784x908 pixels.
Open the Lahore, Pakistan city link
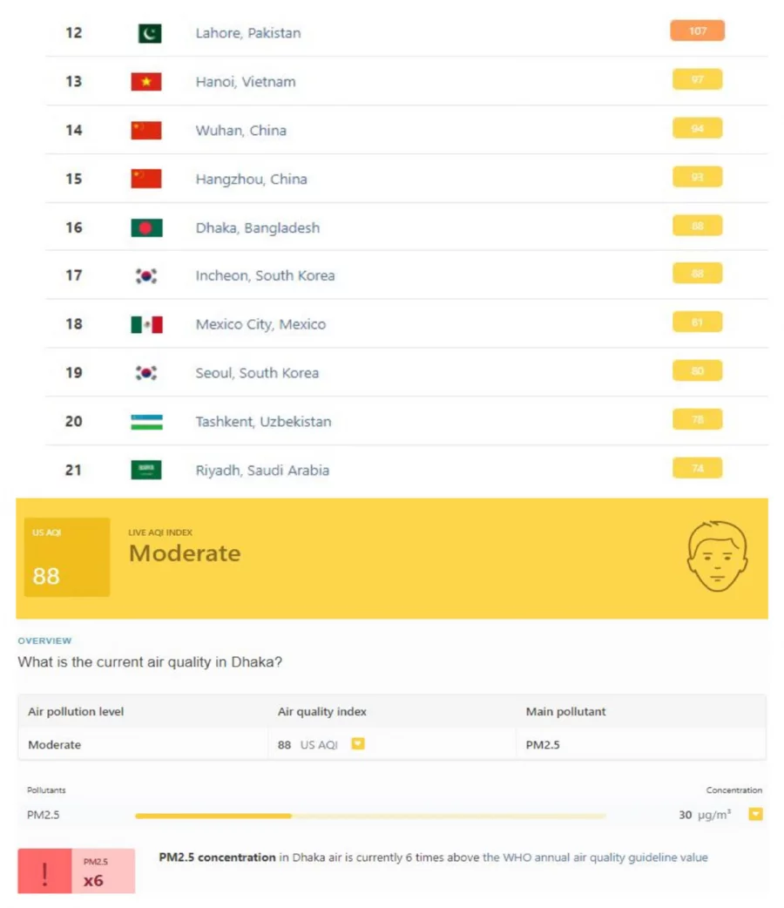click(x=248, y=33)
